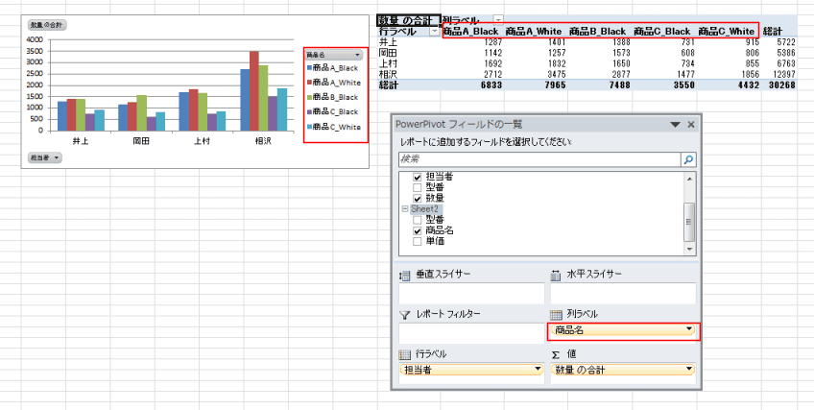Click the 商品A_White red legend swatch

pos(309,83)
